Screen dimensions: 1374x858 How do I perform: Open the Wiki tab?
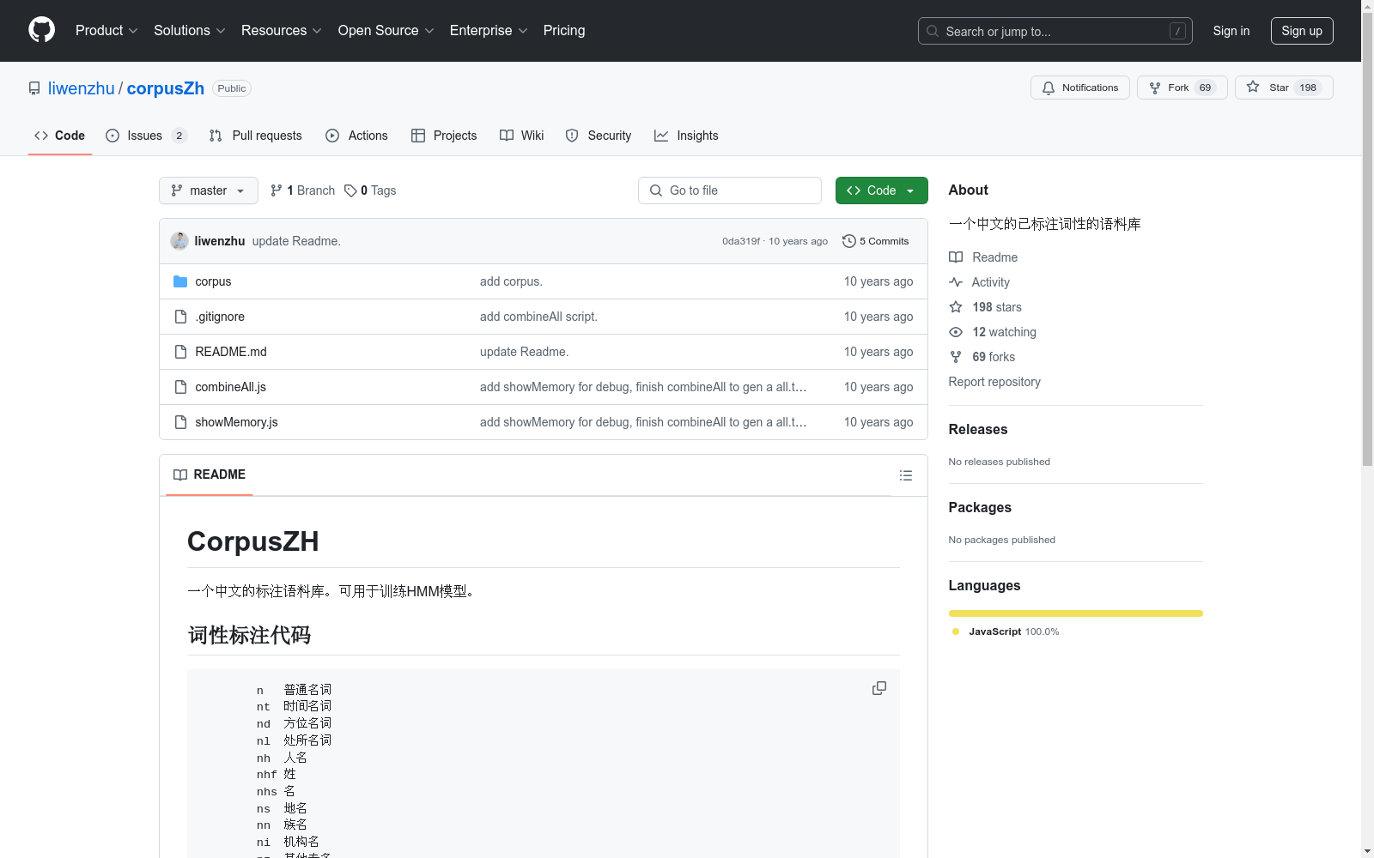(x=522, y=136)
